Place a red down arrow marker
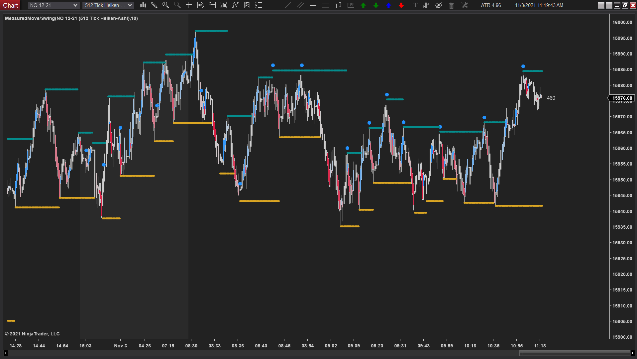 click(401, 5)
